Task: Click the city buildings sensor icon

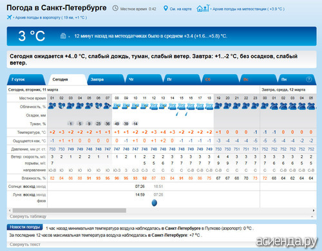Action: click(x=63, y=35)
